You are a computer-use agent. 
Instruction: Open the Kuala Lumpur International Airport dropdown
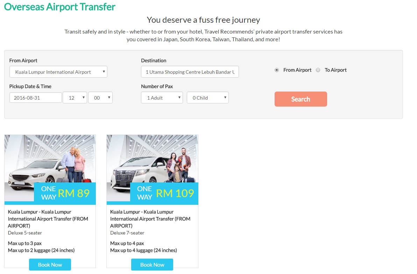(x=58, y=72)
